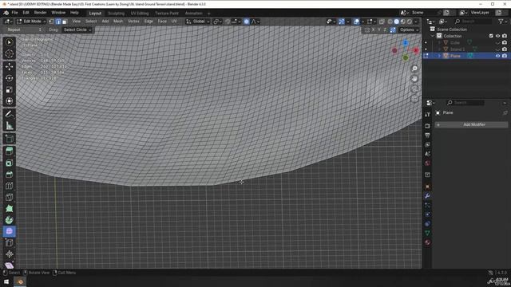Open the Edit menu

(x=26, y=13)
